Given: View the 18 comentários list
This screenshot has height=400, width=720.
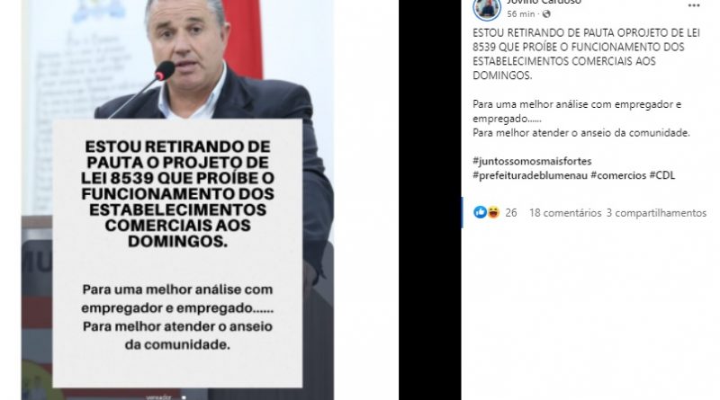Looking at the screenshot, I should pos(565,213).
